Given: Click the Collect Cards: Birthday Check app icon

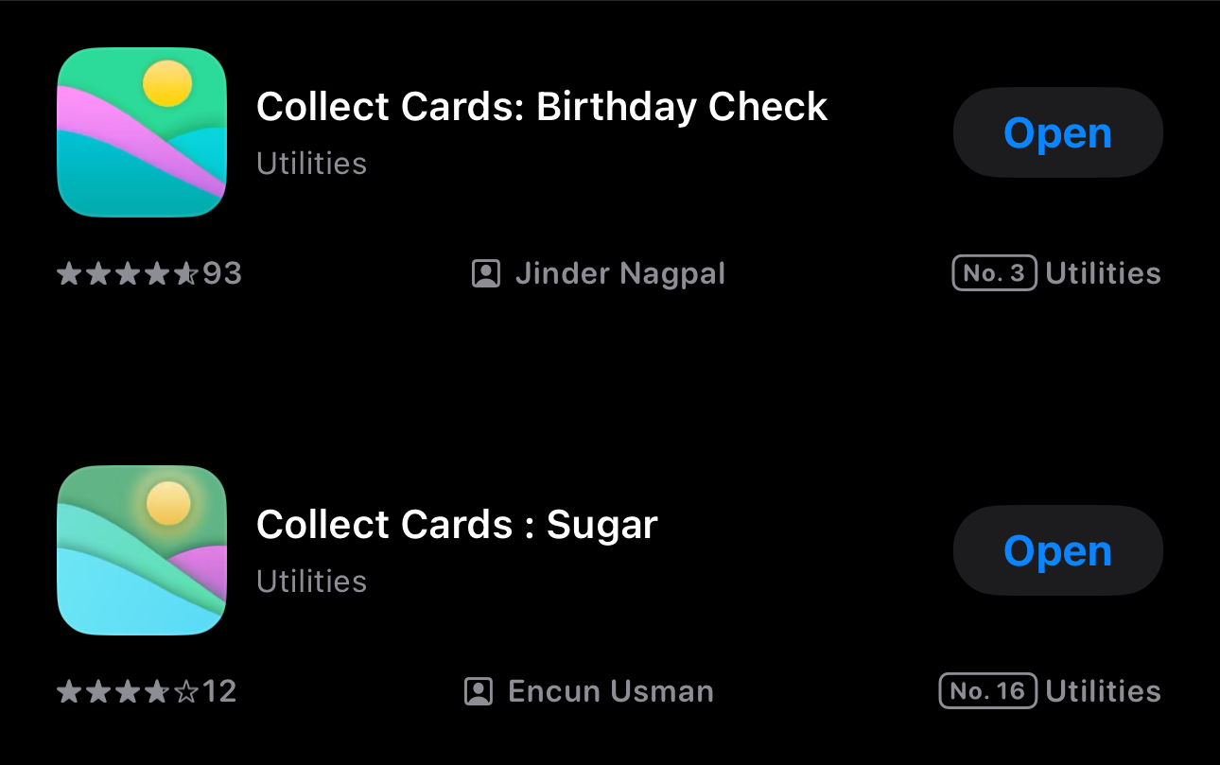Looking at the screenshot, I should click(x=142, y=132).
